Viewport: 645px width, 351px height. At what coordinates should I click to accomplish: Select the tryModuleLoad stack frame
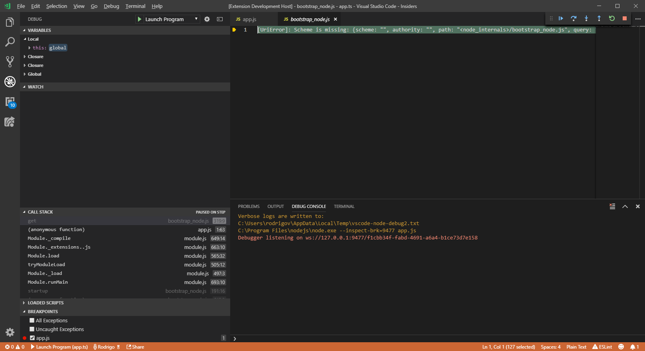[125, 265]
